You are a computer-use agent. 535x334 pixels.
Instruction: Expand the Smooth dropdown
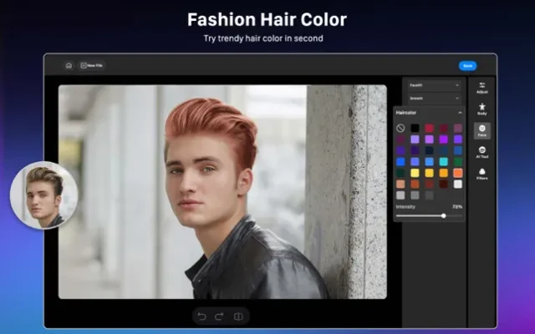pyautogui.click(x=434, y=98)
